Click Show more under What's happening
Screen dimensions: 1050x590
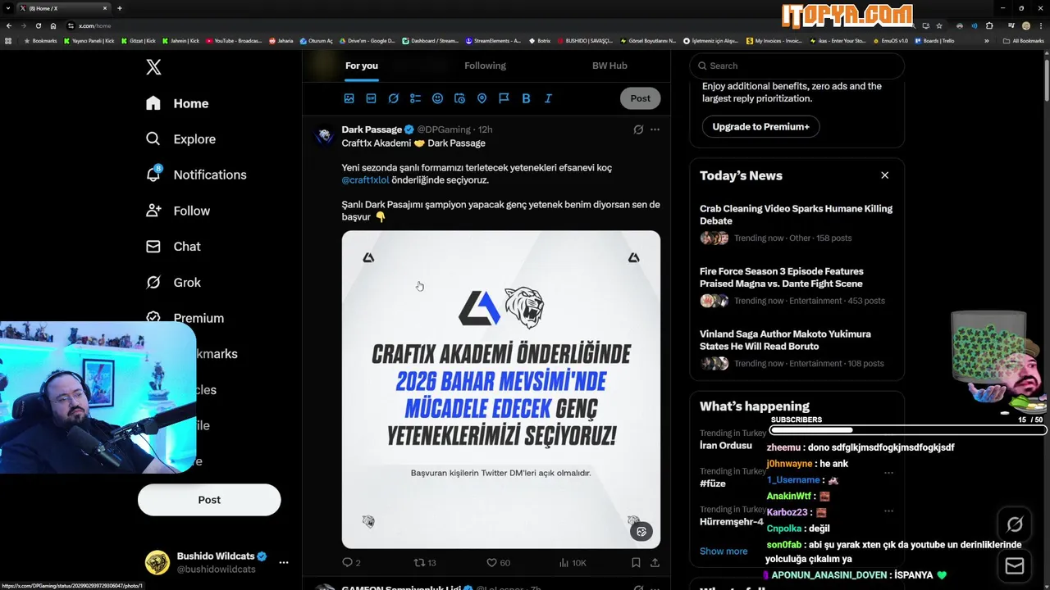pos(724,551)
